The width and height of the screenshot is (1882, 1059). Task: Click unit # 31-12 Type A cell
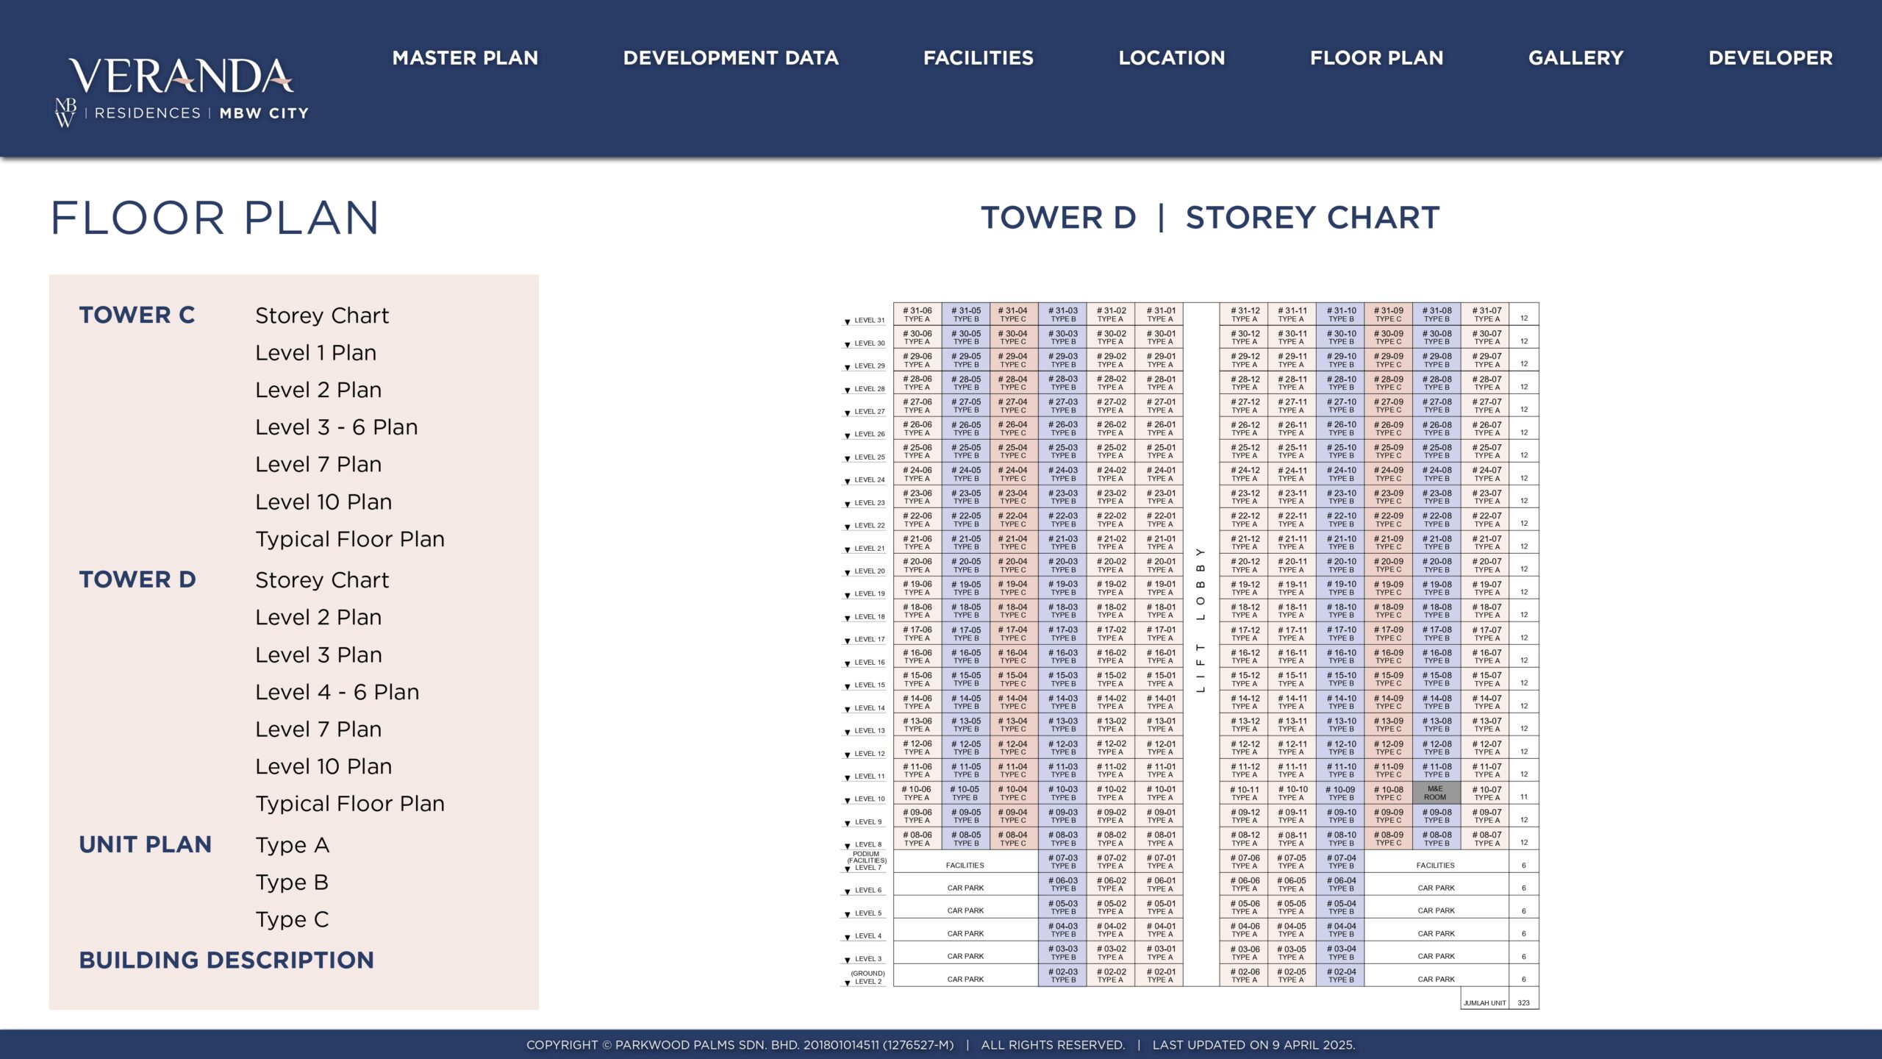click(1244, 314)
